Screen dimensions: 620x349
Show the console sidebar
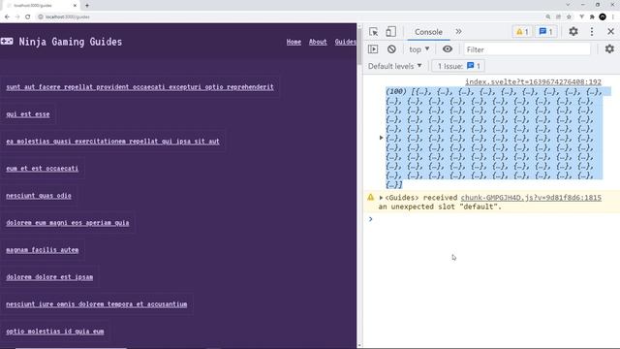click(x=373, y=49)
